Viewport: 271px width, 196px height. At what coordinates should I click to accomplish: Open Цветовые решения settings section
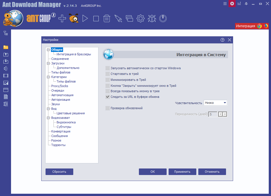tap(70, 113)
